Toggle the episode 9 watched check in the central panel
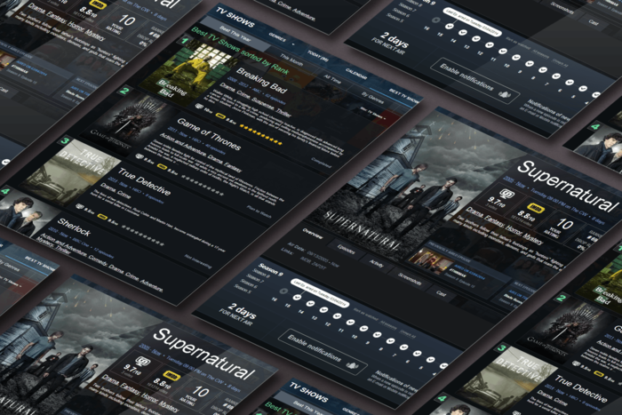The height and width of the screenshot is (415, 622). 378,334
